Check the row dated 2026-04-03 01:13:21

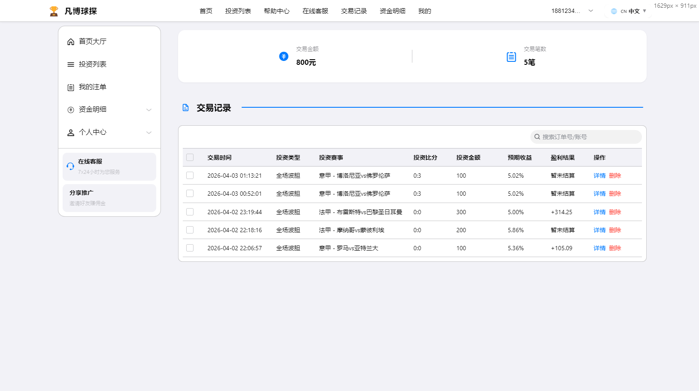click(x=190, y=176)
